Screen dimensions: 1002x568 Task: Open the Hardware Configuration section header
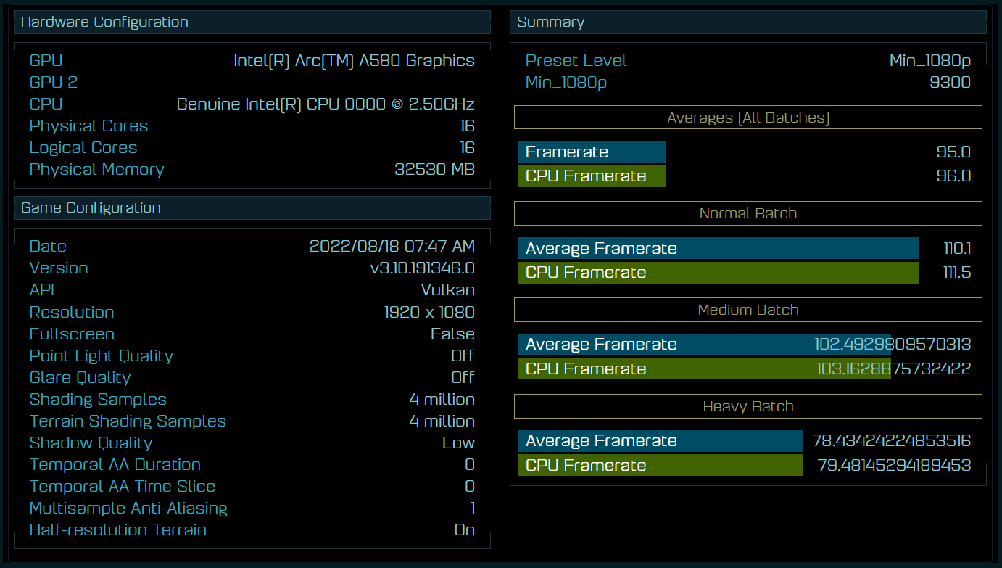105,22
